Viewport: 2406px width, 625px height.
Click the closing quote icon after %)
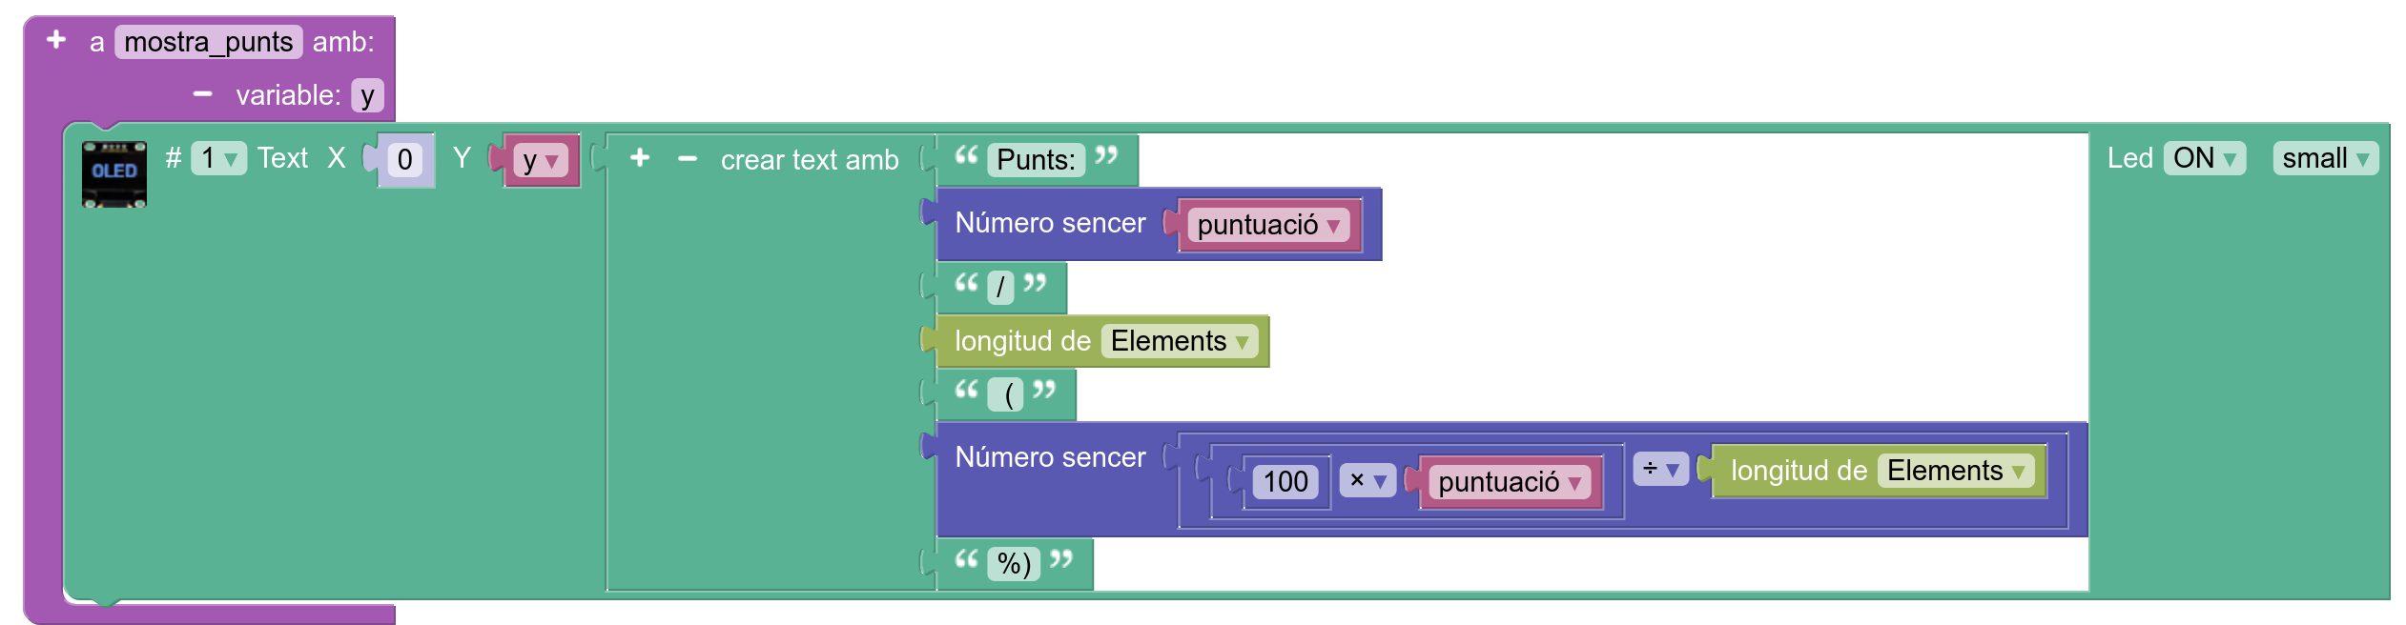(x=1061, y=559)
